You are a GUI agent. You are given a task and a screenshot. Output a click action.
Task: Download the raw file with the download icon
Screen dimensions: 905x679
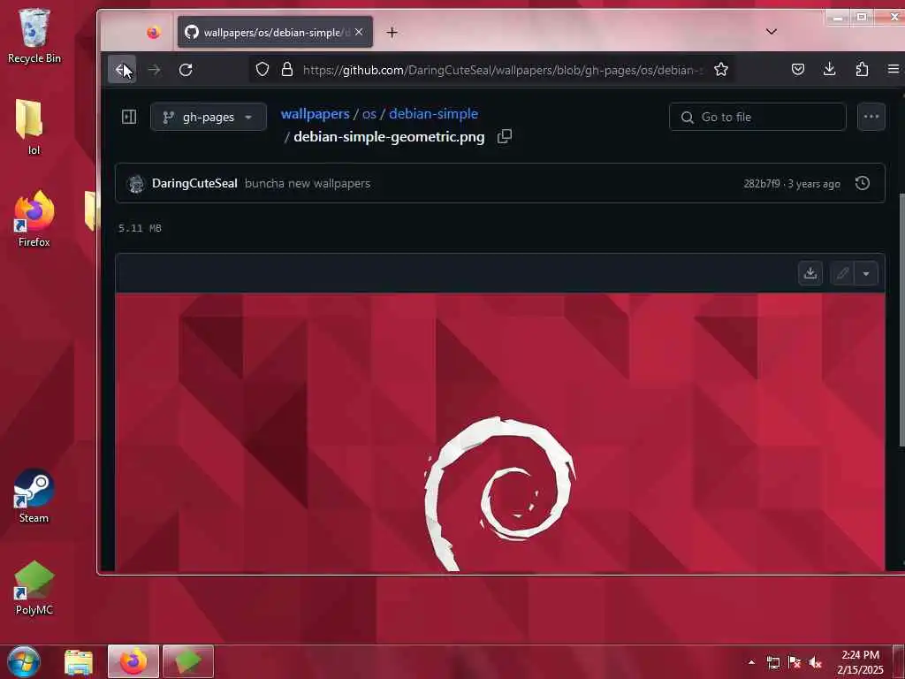pyautogui.click(x=810, y=273)
